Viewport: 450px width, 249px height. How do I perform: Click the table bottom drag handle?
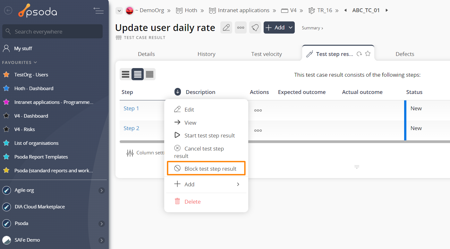pyautogui.click(x=357, y=167)
